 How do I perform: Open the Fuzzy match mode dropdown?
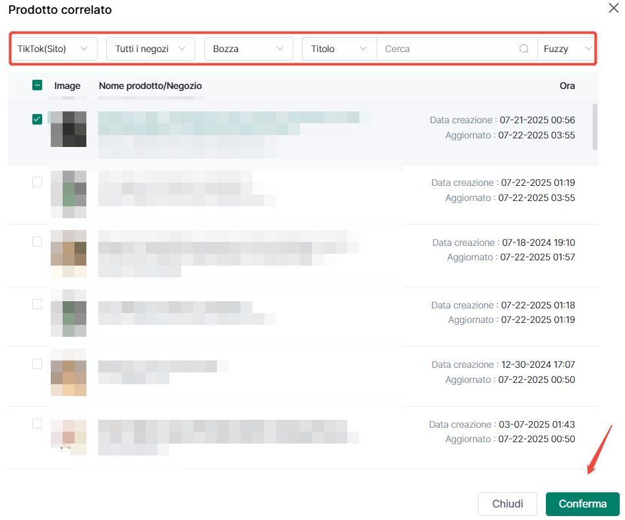pyautogui.click(x=566, y=49)
